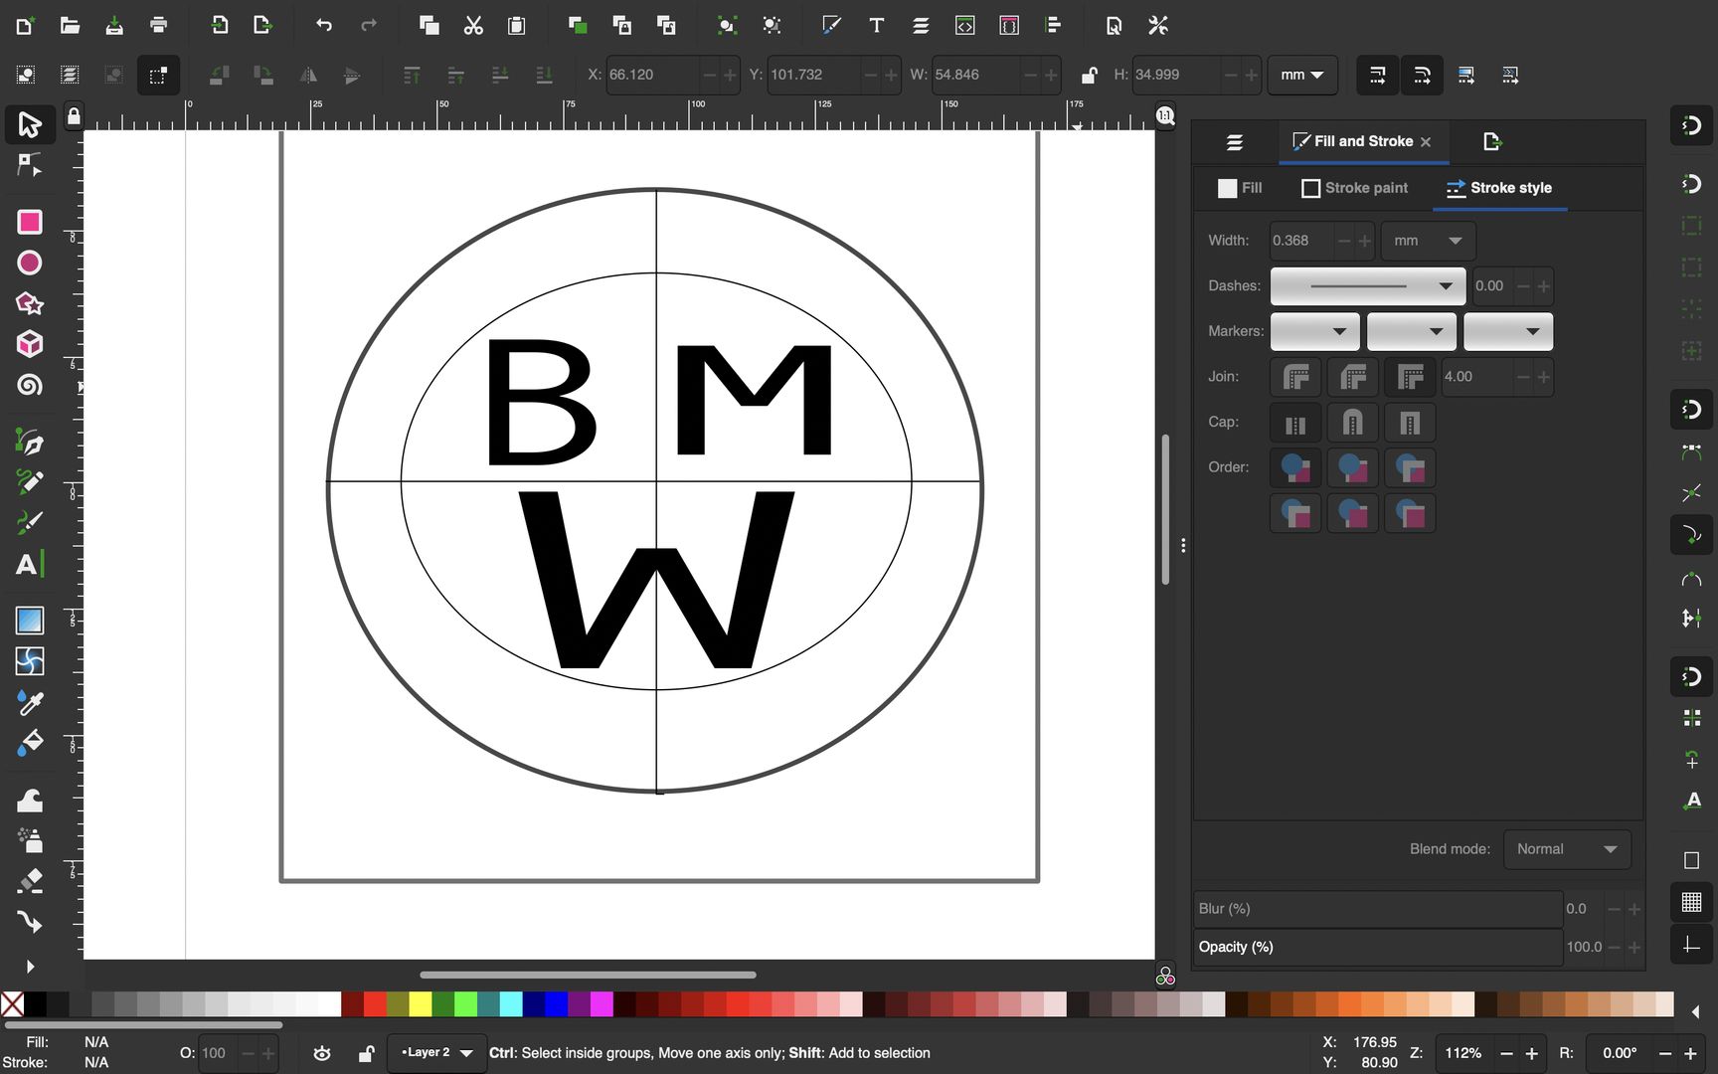Image resolution: width=1718 pixels, height=1074 pixels.
Task: Select the Selector arrow tool
Action: (30, 124)
